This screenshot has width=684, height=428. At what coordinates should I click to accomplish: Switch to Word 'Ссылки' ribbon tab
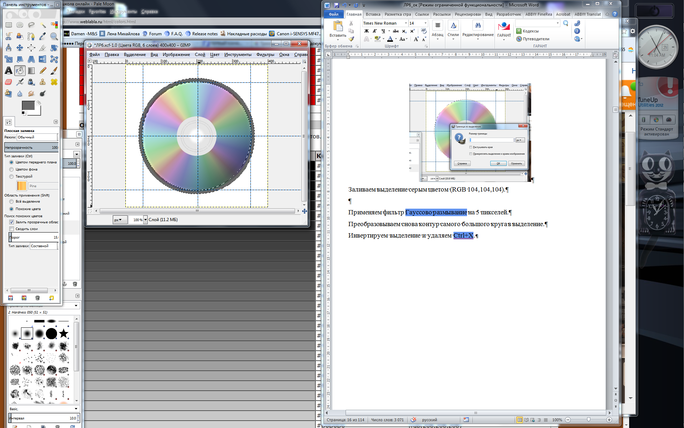pyautogui.click(x=422, y=14)
